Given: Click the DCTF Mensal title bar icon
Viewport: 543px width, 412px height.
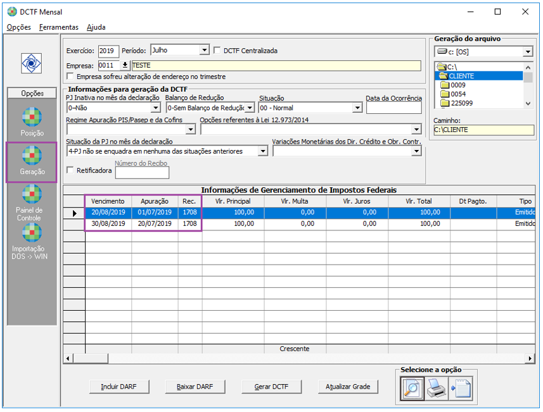Looking at the screenshot, I should tap(12, 12).
